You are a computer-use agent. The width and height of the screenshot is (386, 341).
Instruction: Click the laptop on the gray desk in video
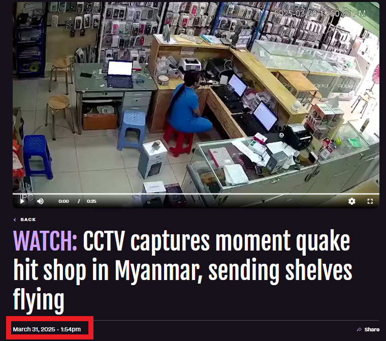120,74
